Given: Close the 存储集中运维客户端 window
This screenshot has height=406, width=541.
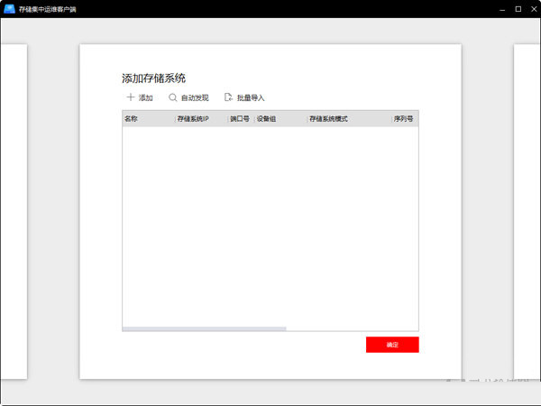Looking at the screenshot, I should click(x=534, y=9).
